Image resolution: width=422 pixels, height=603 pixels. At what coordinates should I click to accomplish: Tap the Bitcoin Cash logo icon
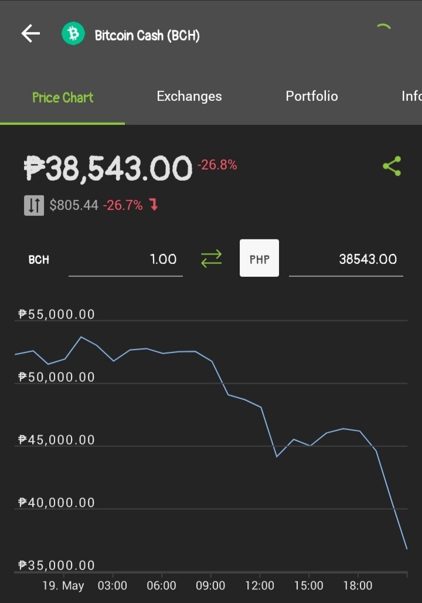[73, 34]
